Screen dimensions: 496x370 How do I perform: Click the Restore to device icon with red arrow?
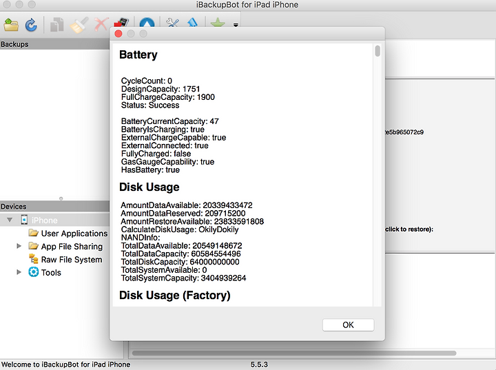point(121,23)
